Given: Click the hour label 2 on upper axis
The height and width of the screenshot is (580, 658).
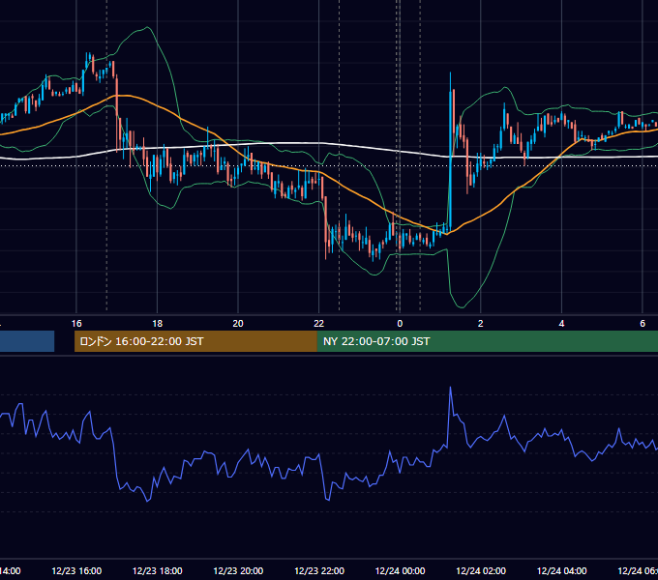Looking at the screenshot, I should (x=481, y=324).
